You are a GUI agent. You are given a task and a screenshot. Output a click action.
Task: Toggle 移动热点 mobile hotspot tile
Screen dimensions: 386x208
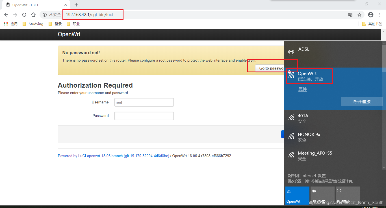pos(348,196)
